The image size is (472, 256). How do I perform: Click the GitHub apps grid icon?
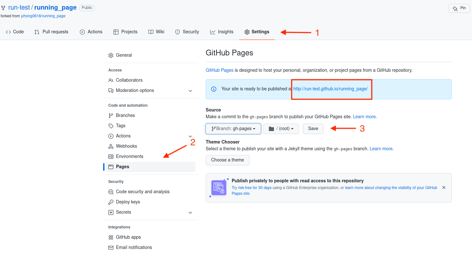pyautogui.click(x=111, y=237)
